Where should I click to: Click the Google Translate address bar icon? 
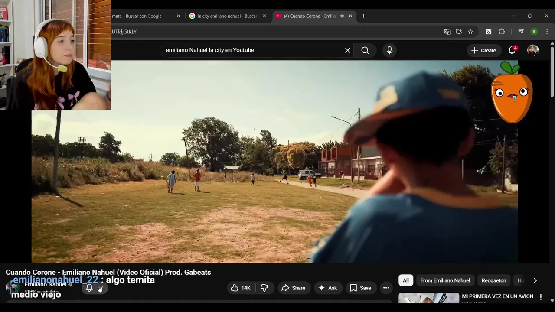pos(447,32)
